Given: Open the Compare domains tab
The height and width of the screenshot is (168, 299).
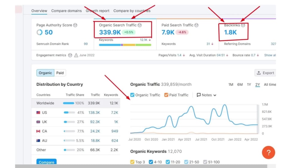Looking at the screenshot, I should (x=66, y=11).
